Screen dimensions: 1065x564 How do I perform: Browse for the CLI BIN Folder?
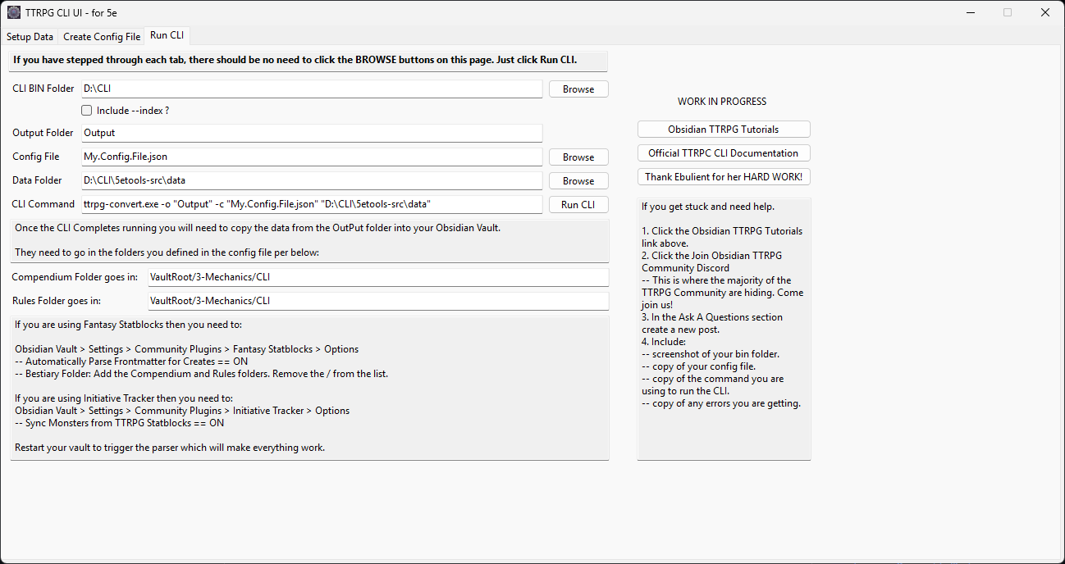[x=578, y=89]
